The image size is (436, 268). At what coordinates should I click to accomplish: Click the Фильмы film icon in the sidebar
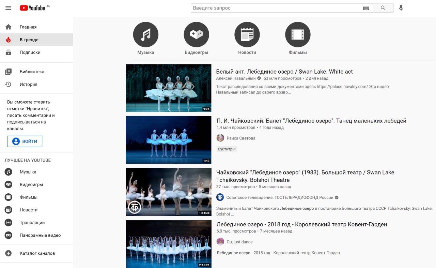[x=9, y=197]
